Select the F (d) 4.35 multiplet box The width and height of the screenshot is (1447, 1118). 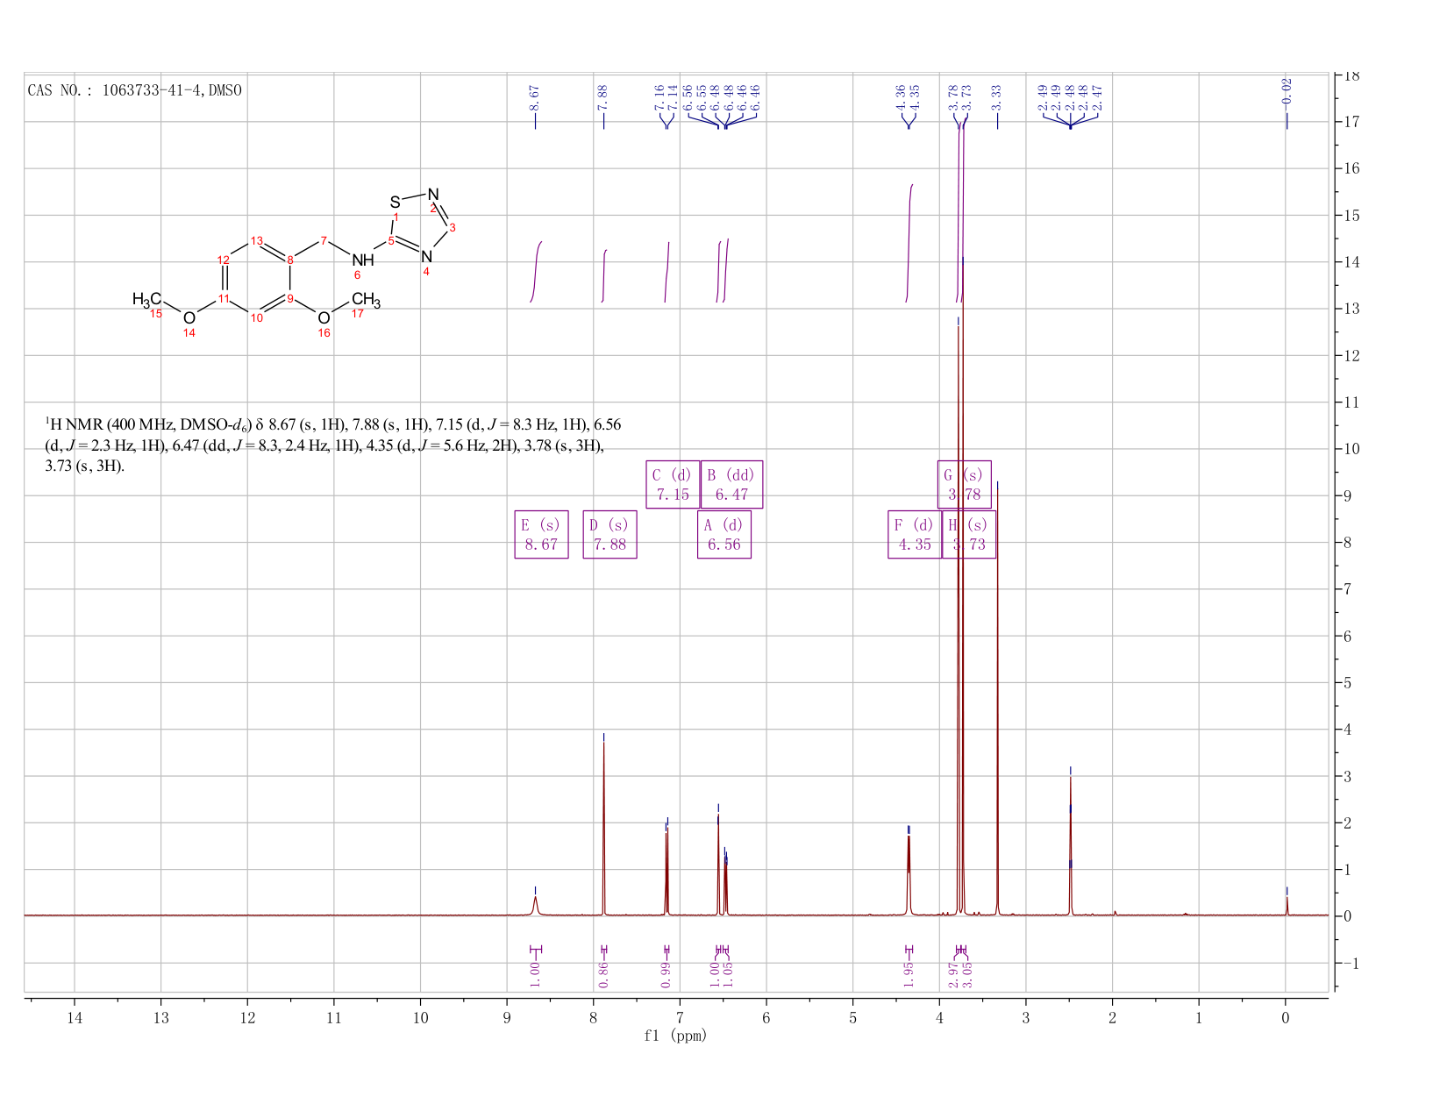(x=915, y=535)
